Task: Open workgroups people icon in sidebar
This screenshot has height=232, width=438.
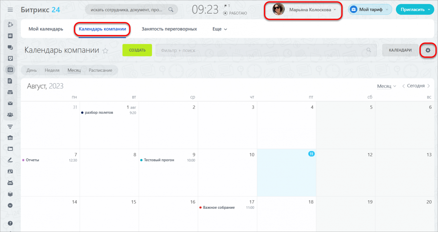Action: click(x=10, y=114)
